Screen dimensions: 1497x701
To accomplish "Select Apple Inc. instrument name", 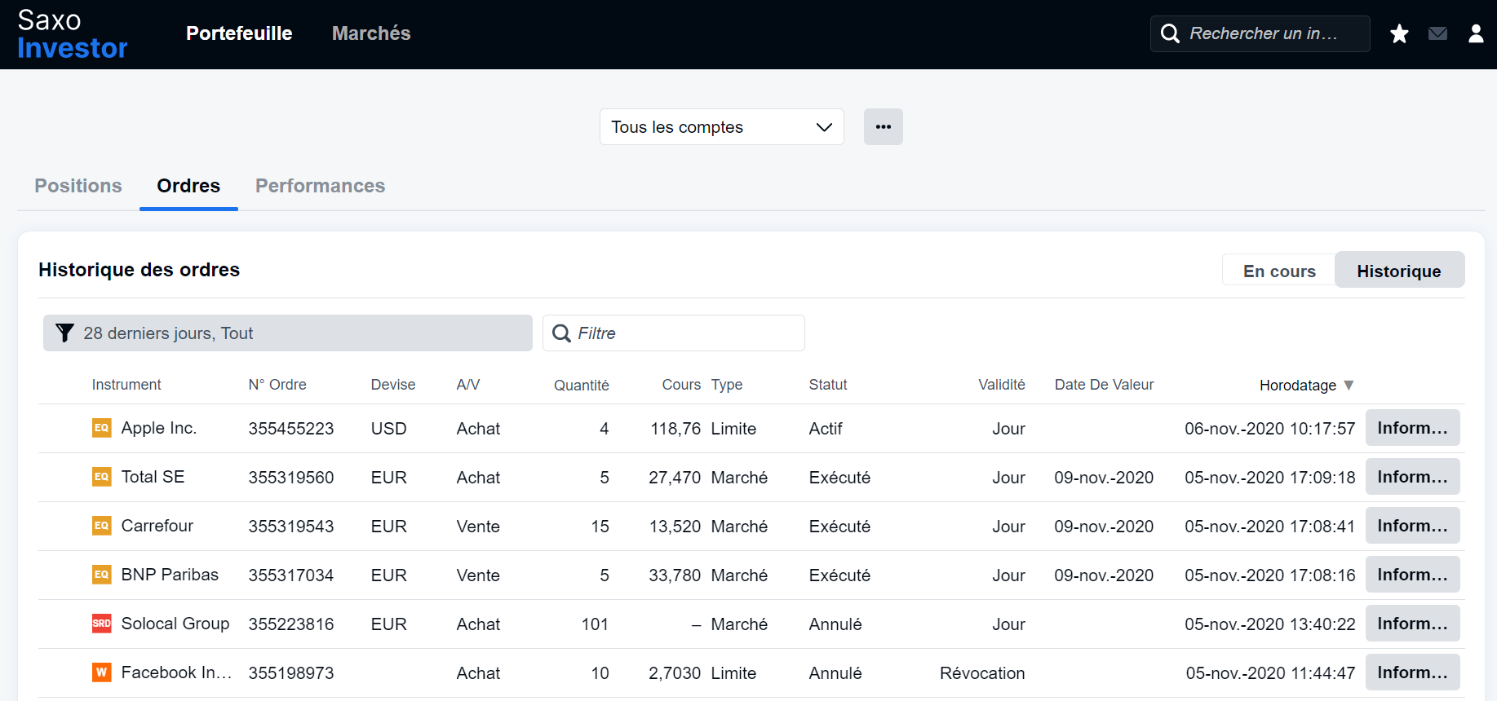I will [159, 428].
